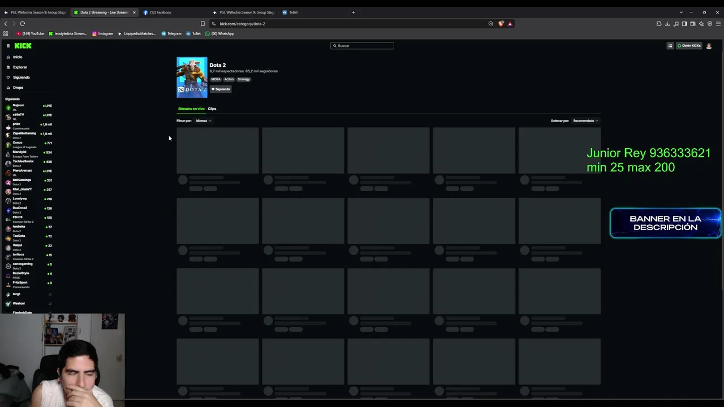Open the YouTube bookmark

[31, 34]
